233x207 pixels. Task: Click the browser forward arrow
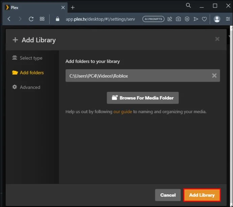coord(20,19)
